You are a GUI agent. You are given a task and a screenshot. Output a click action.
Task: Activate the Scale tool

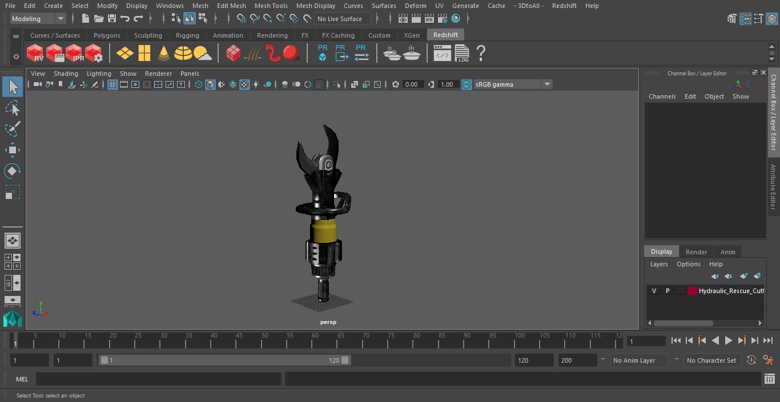point(13,192)
